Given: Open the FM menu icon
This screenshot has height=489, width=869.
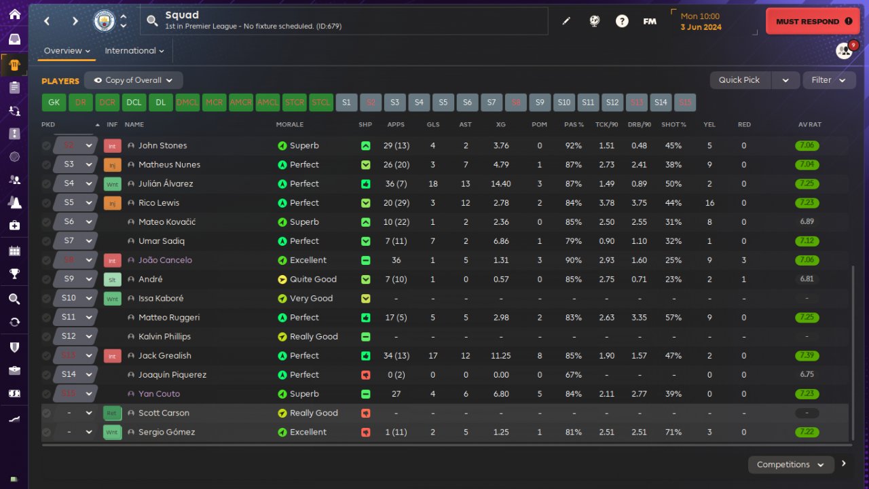Looking at the screenshot, I should pyautogui.click(x=650, y=21).
